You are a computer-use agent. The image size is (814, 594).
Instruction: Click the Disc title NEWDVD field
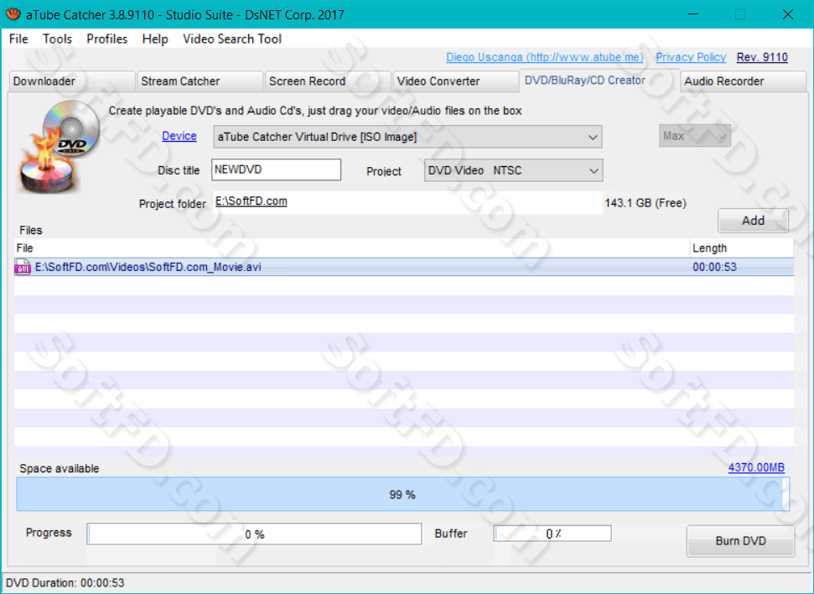click(276, 170)
